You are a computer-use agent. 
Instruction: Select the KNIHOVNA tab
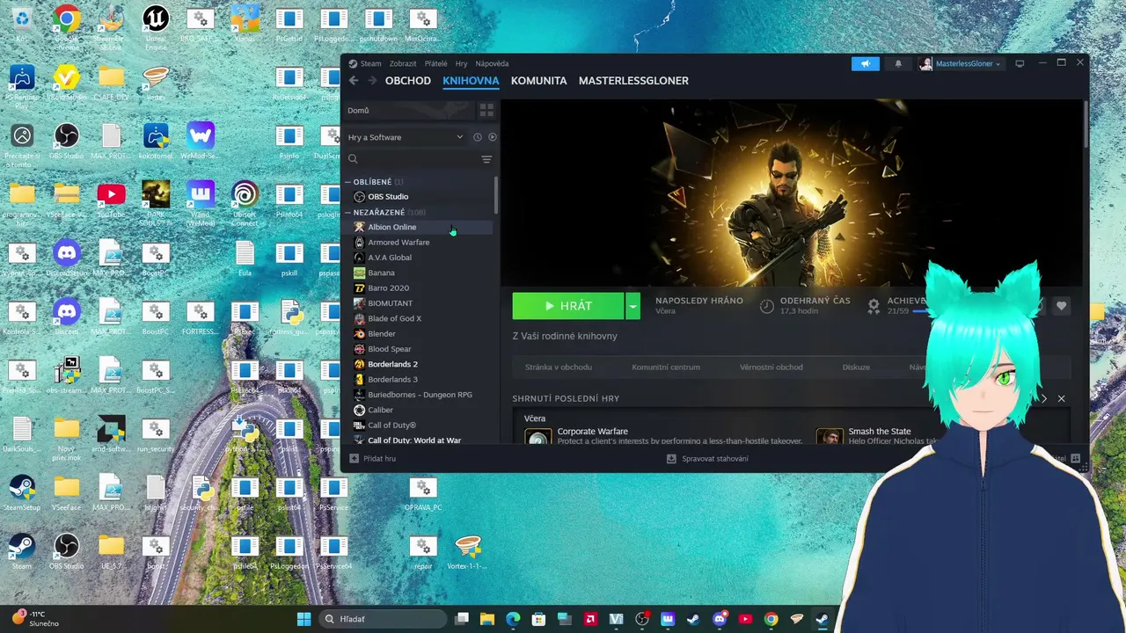(x=471, y=81)
